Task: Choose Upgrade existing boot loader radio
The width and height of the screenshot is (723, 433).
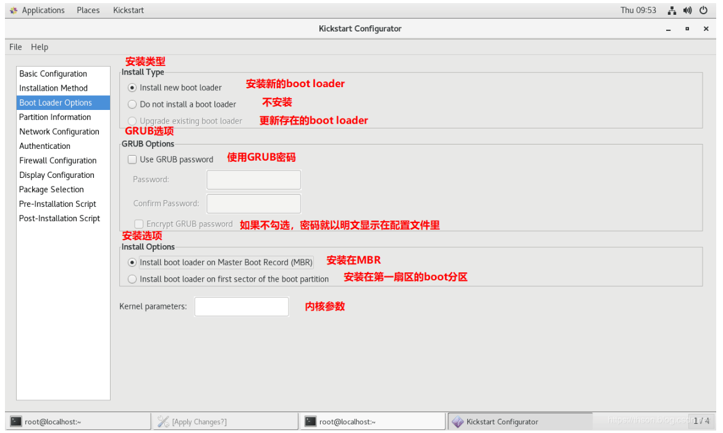Action: [132, 121]
